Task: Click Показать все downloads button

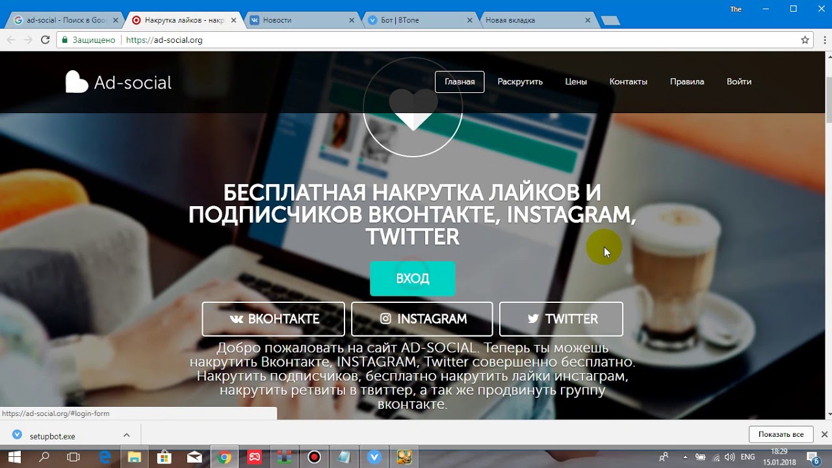Action: point(781,434)
